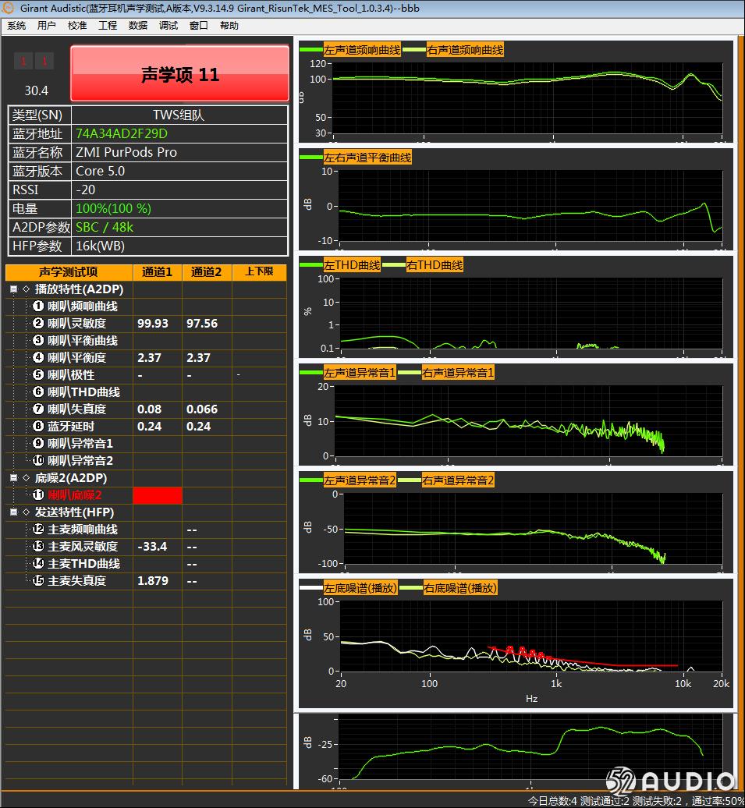This screenshot has height=808, width=745.
Task: Click the red failed cell for 喇叭底噪2
Action: tap(158, 495)
